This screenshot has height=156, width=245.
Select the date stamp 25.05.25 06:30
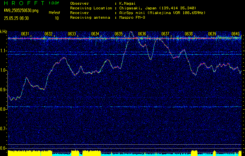pyautogui.click(x=16, y=18)
